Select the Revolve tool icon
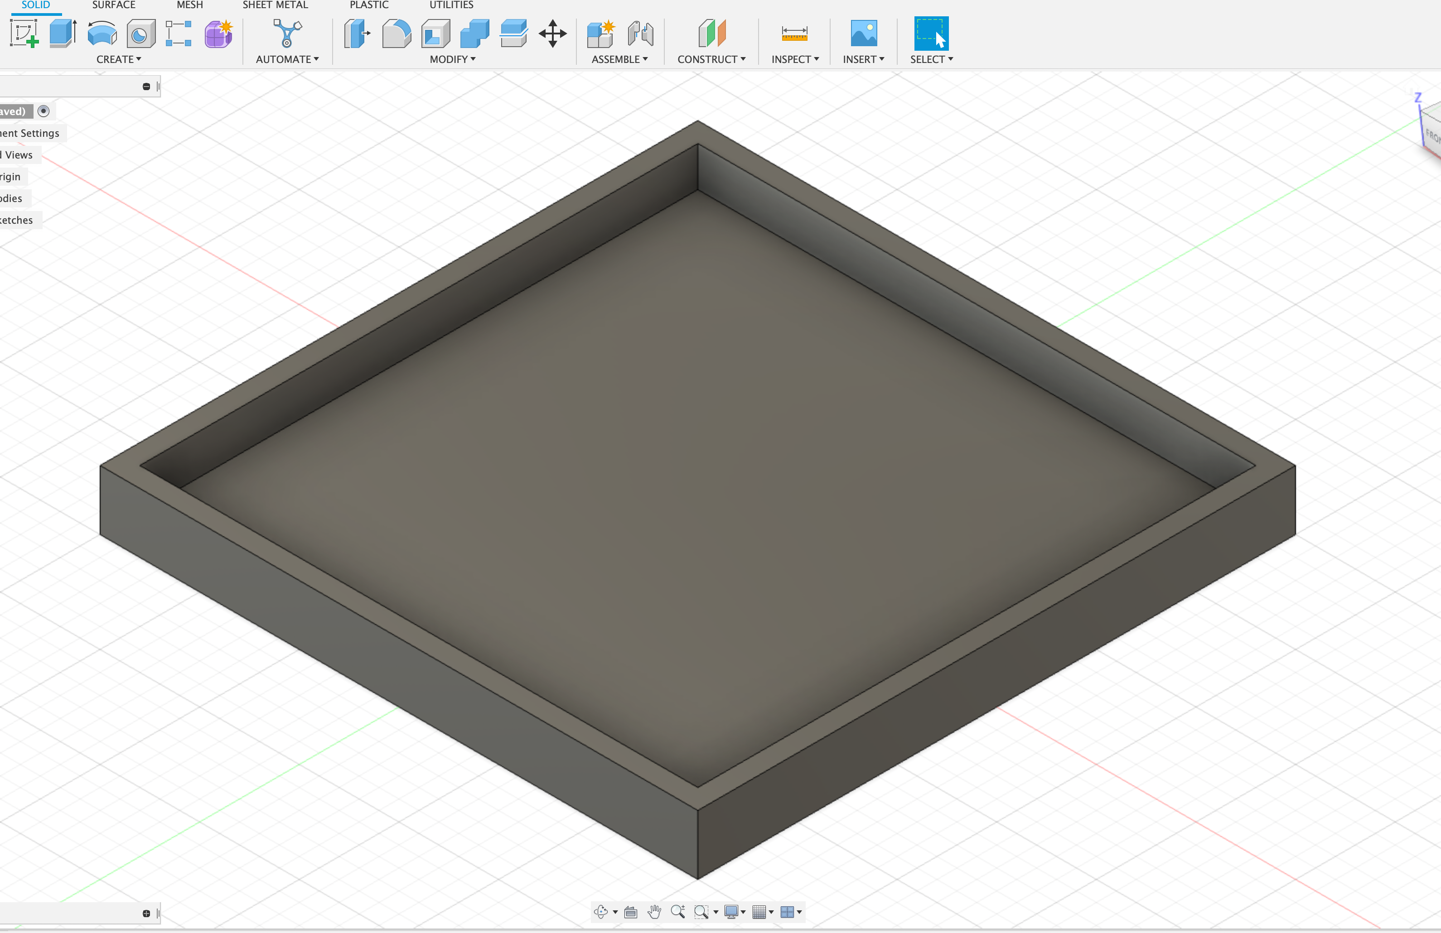Image resolution: width=1441 pixels, height=933 pixels. coord(102,33)
